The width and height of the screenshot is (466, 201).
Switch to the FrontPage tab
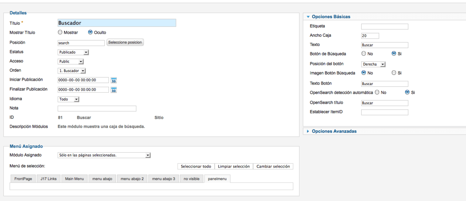click(23, 179)
